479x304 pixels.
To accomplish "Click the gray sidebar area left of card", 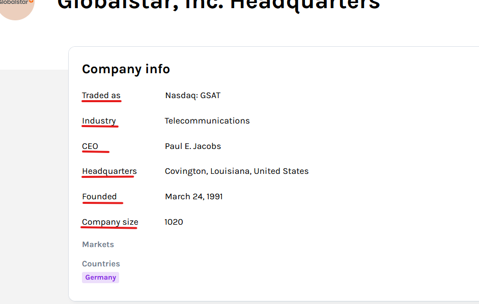I will [x=34, y=186].
